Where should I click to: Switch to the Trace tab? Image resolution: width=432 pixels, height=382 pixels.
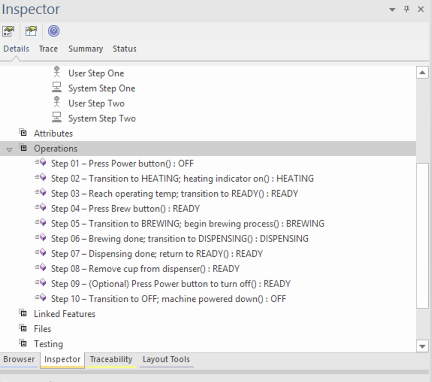(x=48, y=49)
